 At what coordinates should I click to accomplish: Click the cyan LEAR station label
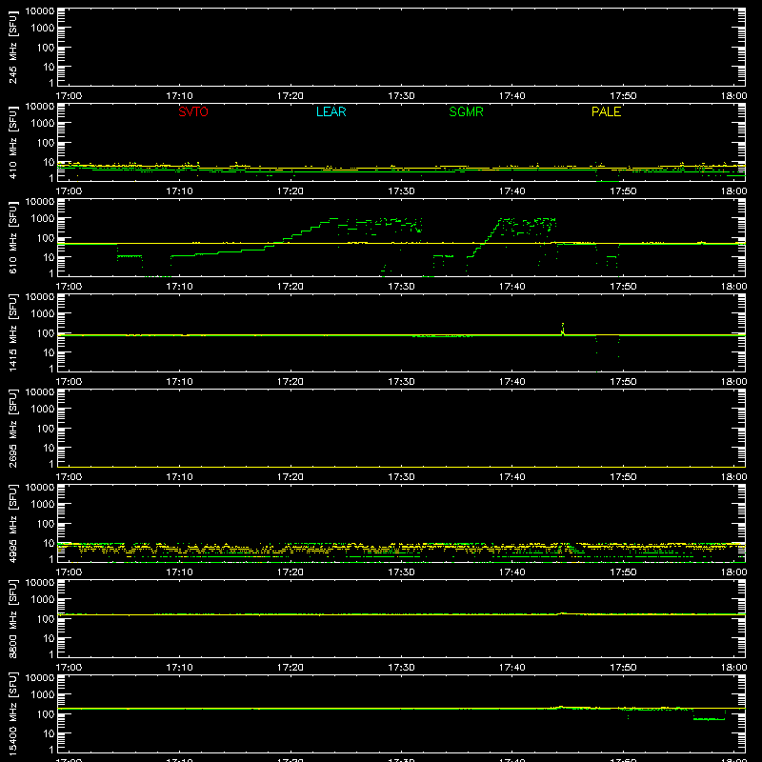[331, 111]
